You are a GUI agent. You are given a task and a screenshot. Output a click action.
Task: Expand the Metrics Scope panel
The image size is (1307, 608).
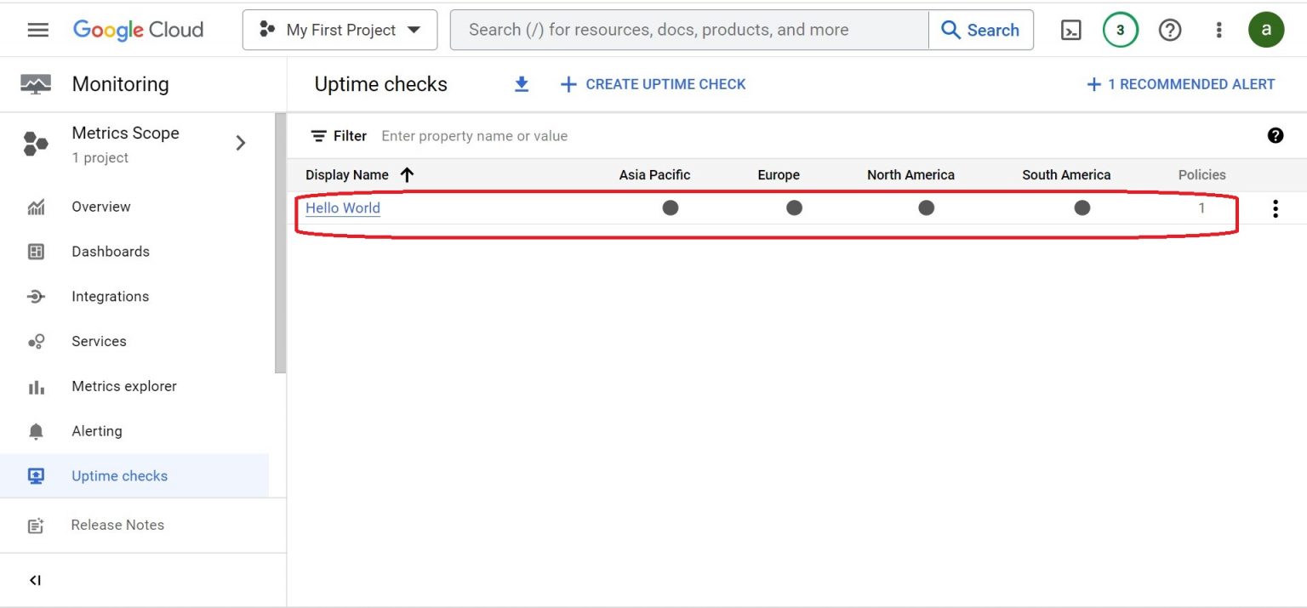241,143
